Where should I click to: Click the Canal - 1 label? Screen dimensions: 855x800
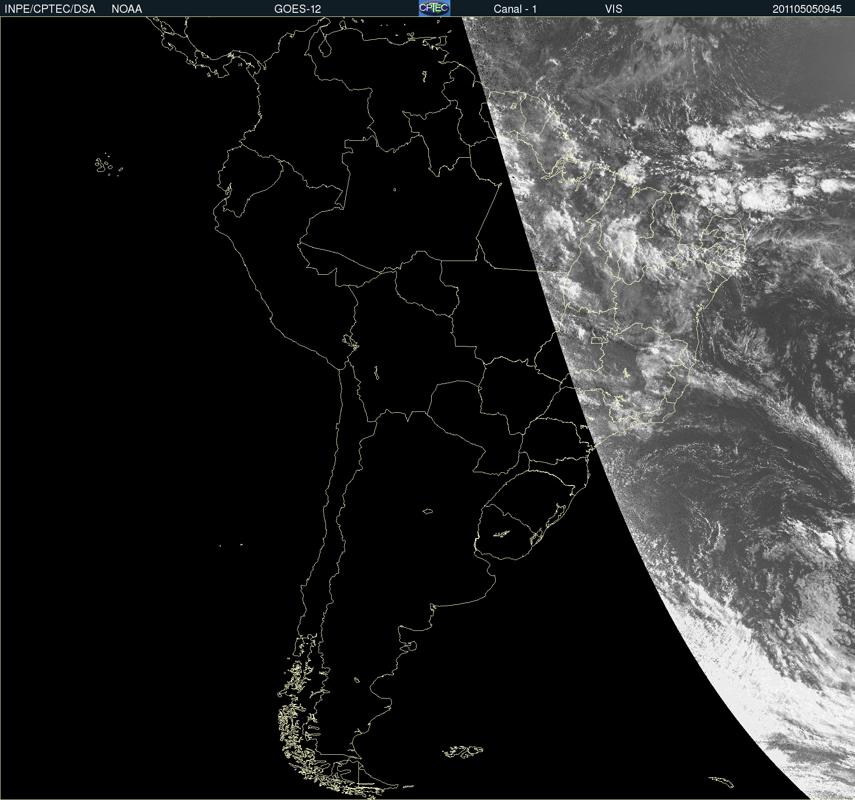point(515,9)
